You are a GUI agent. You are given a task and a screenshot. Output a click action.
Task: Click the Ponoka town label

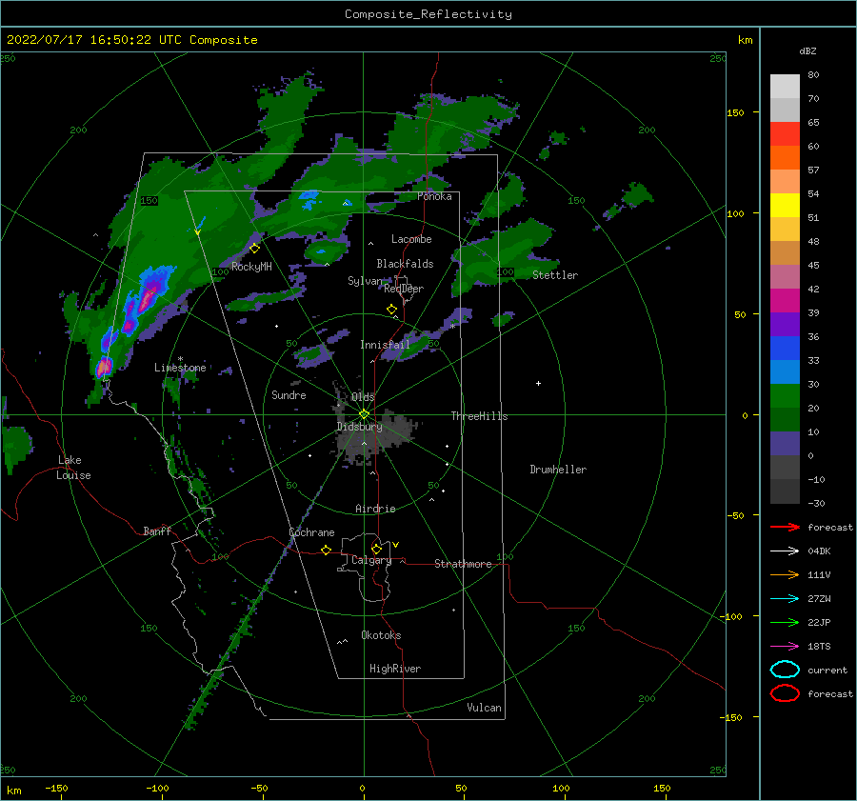point(434,196)
